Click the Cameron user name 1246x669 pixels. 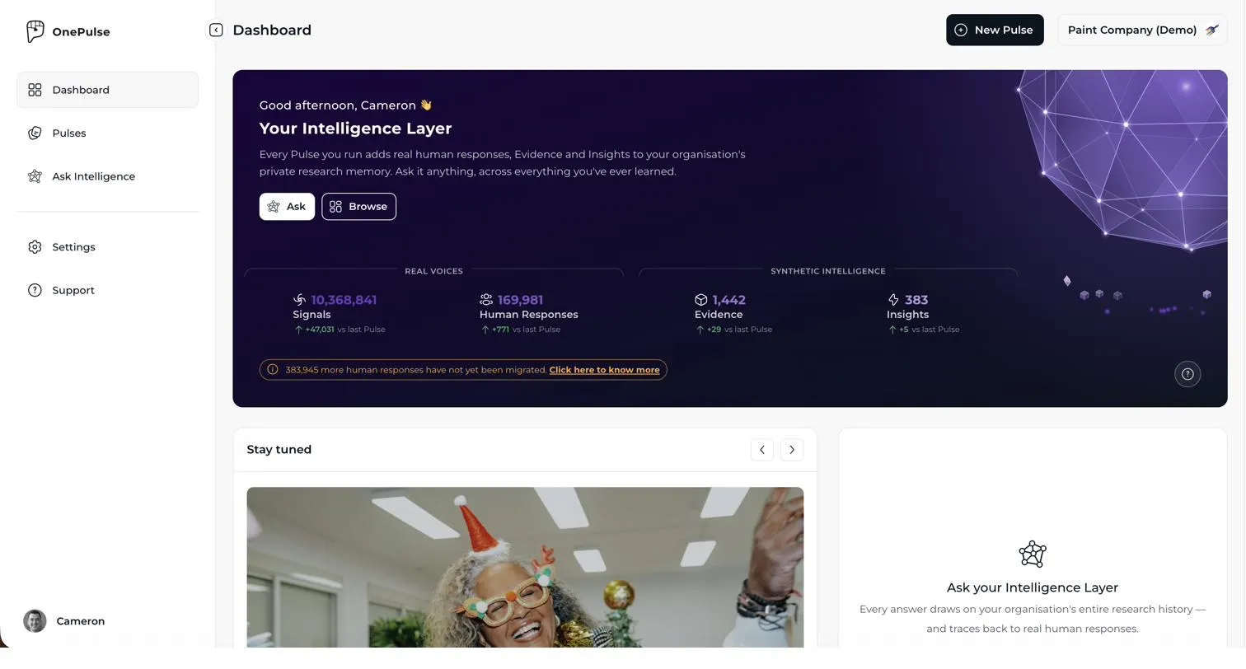[81, 621]
